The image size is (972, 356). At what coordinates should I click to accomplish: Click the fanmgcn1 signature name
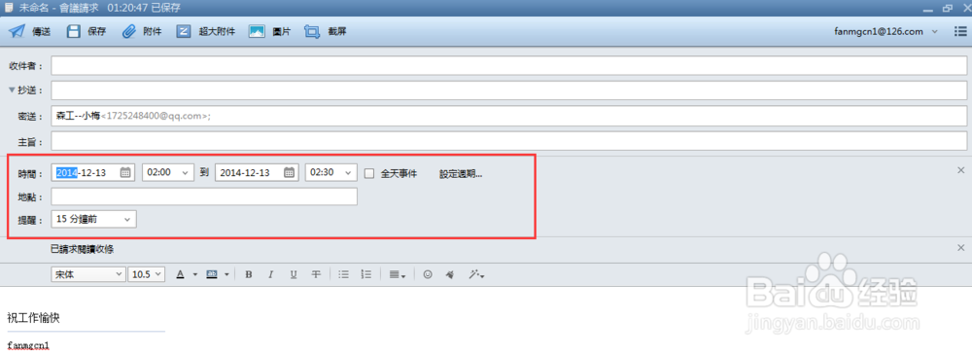point(28,344)
